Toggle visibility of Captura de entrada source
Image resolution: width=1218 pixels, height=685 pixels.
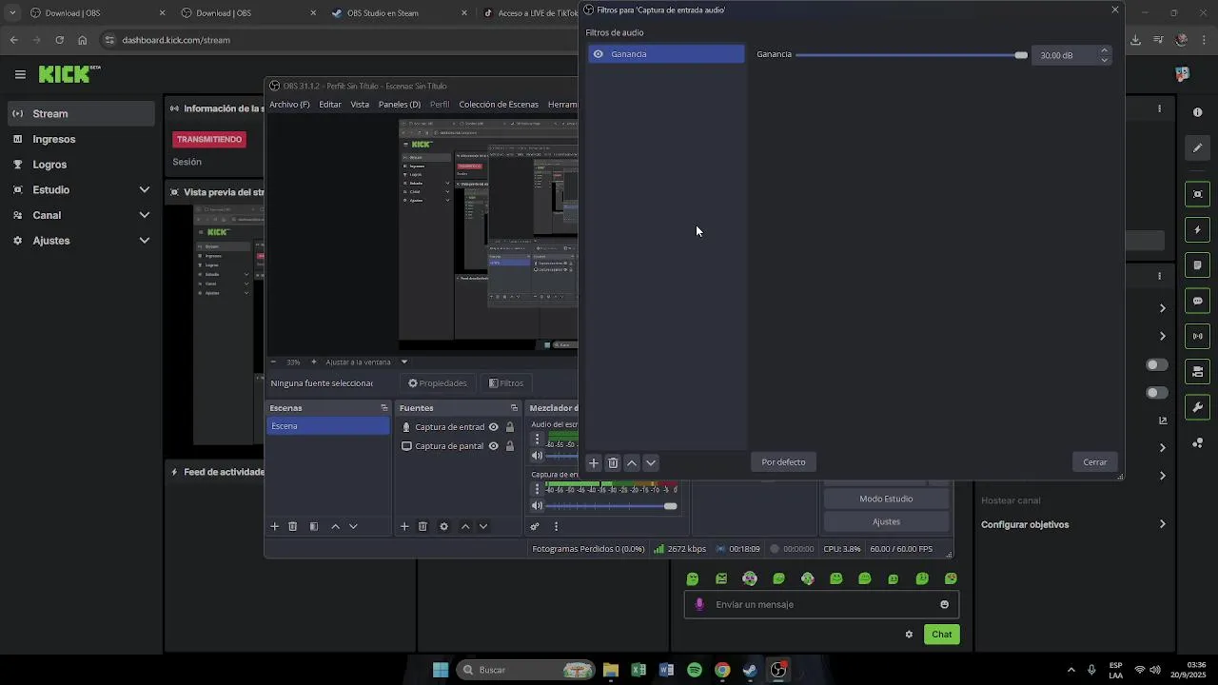(x=493, y=427)
